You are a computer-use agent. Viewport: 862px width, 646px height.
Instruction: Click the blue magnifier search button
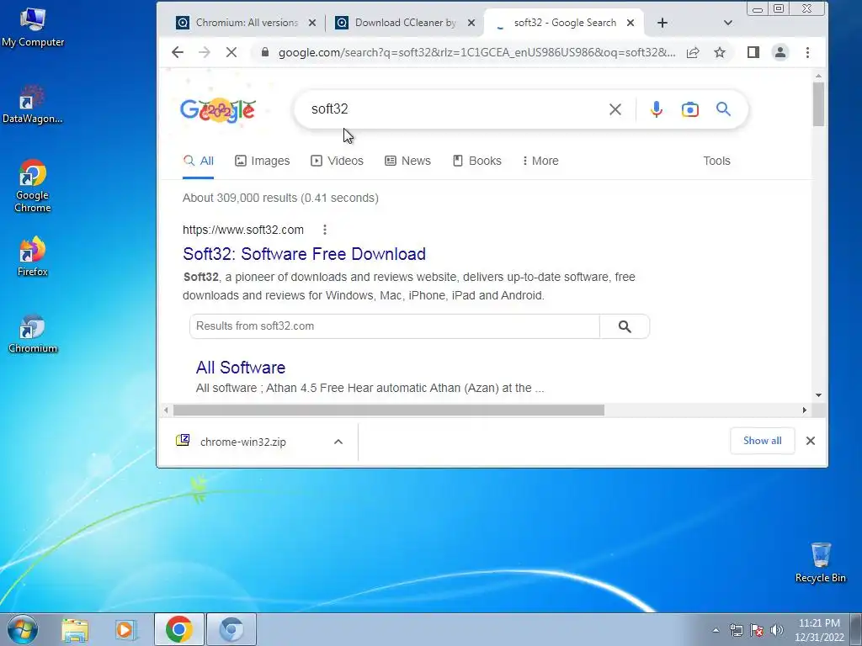point(723,109)
